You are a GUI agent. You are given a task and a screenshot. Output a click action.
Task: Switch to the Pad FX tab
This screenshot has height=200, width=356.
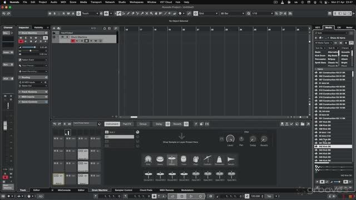tap(127, 124)
